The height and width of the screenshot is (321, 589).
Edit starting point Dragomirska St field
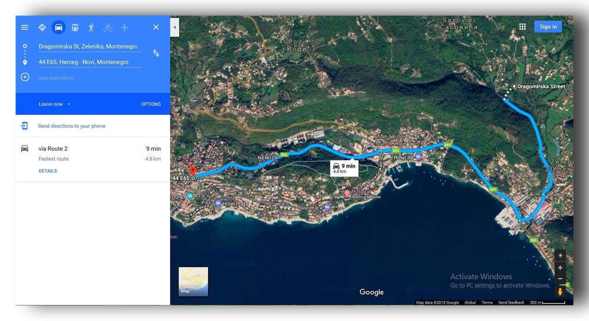click(x=90, y=46)
